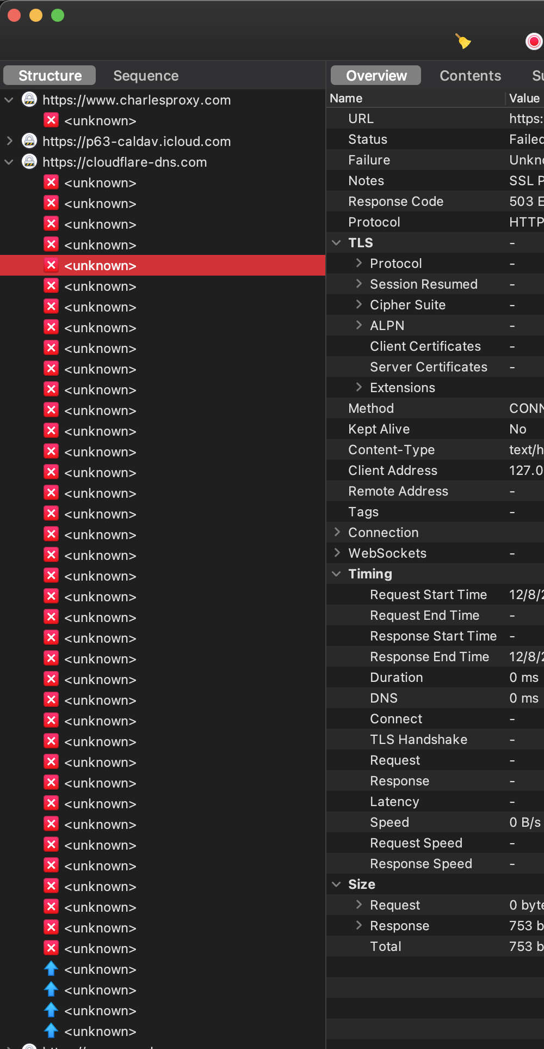Select the Response End Time row
Image resolution: width=544 pixels, height=1049 pixels.
[x=435, y=656]
